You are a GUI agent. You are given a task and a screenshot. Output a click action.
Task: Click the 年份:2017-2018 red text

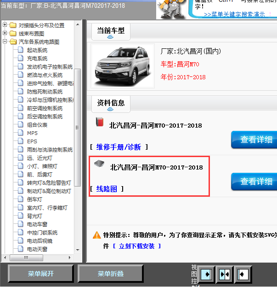tap(183, 77)
